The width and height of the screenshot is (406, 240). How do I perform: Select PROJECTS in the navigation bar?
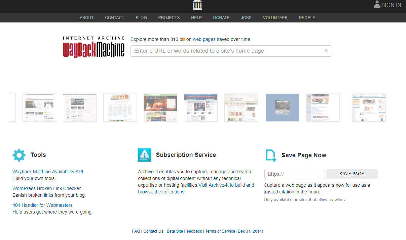169,18
